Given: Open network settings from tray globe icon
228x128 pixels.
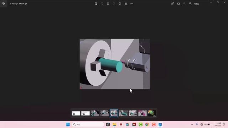Looking at the screenshot, I should click(x=202, y=124).
